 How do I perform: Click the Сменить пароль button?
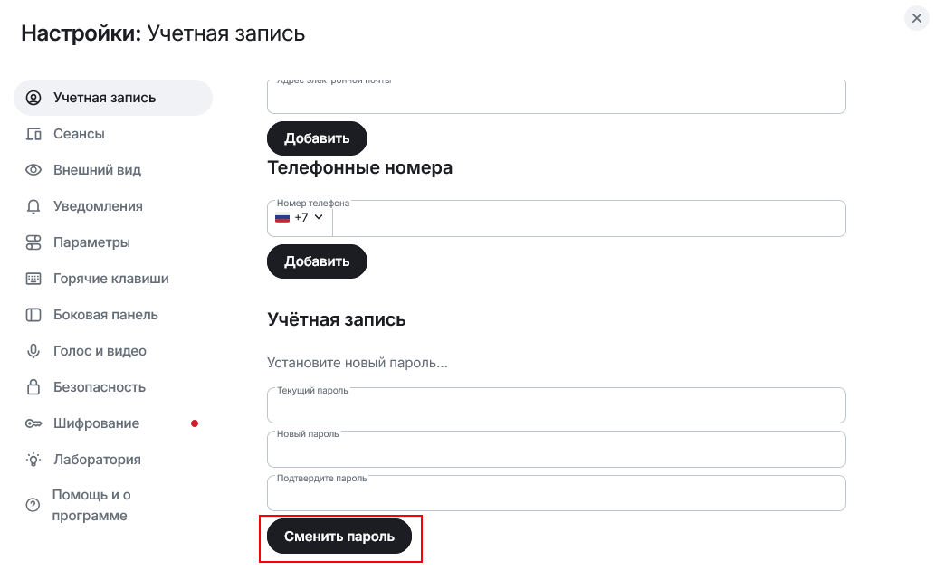click(339, 537)
